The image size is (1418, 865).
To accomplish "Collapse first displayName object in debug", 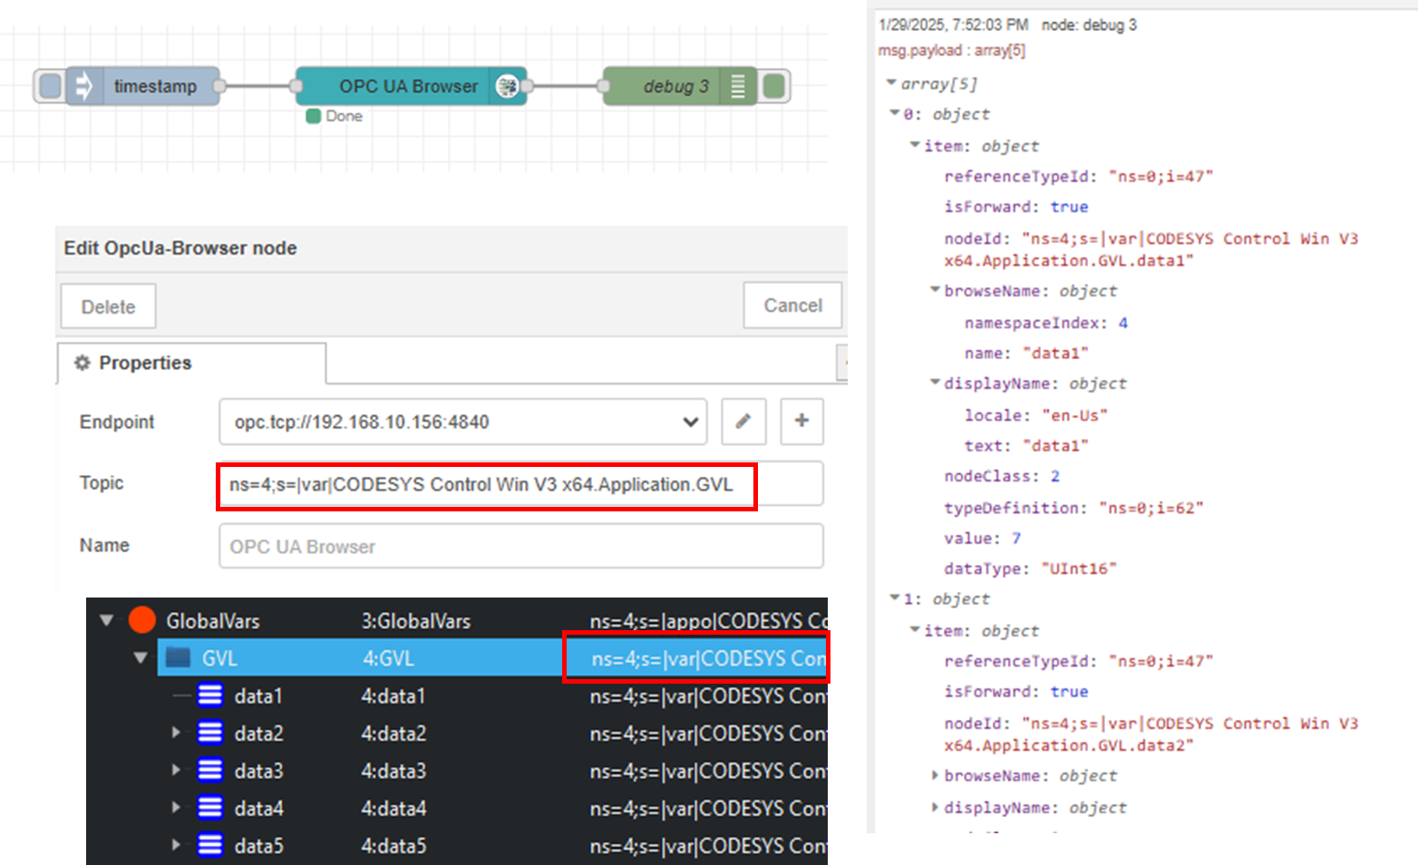I will pos(935,383).
